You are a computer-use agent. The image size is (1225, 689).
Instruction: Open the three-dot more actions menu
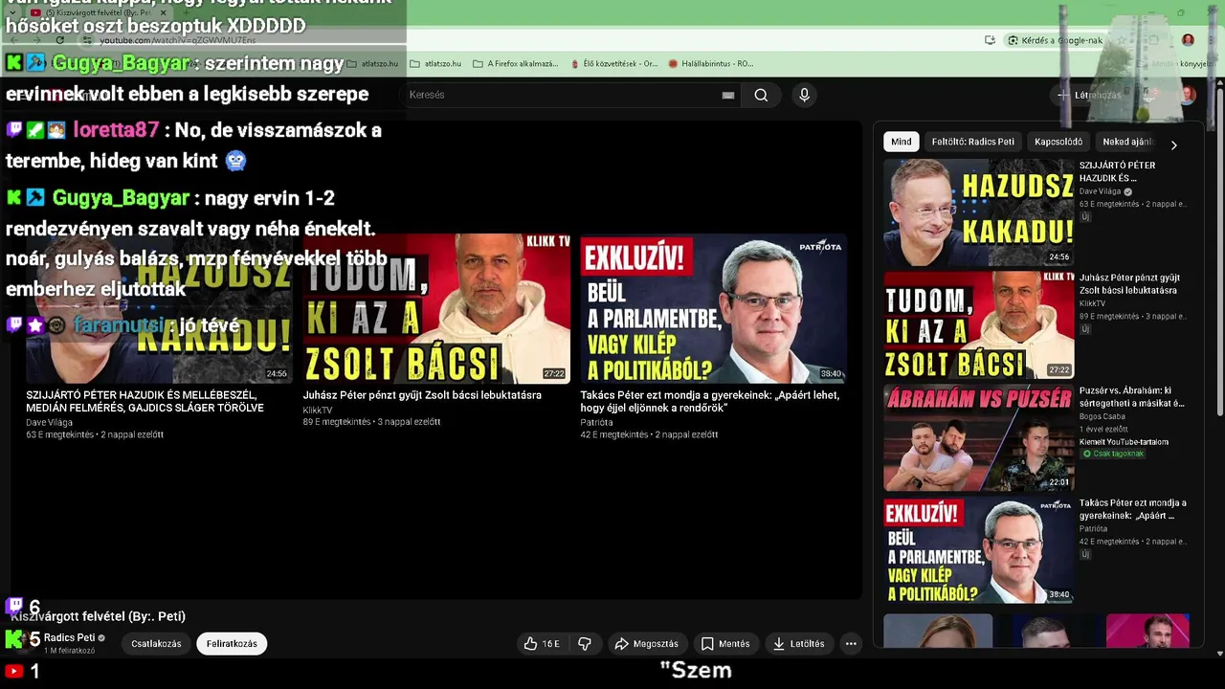coord(851,644)
